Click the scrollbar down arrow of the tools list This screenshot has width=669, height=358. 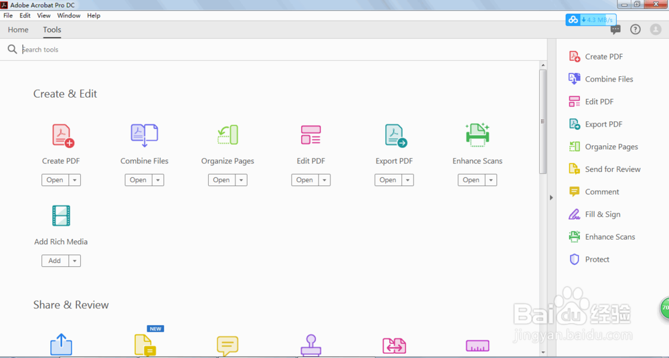(x=543, y=352)
